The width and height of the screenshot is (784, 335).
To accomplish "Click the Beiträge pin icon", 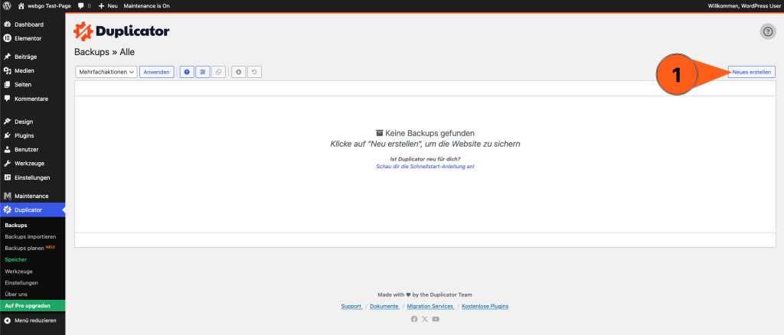I will click(8, 57).
